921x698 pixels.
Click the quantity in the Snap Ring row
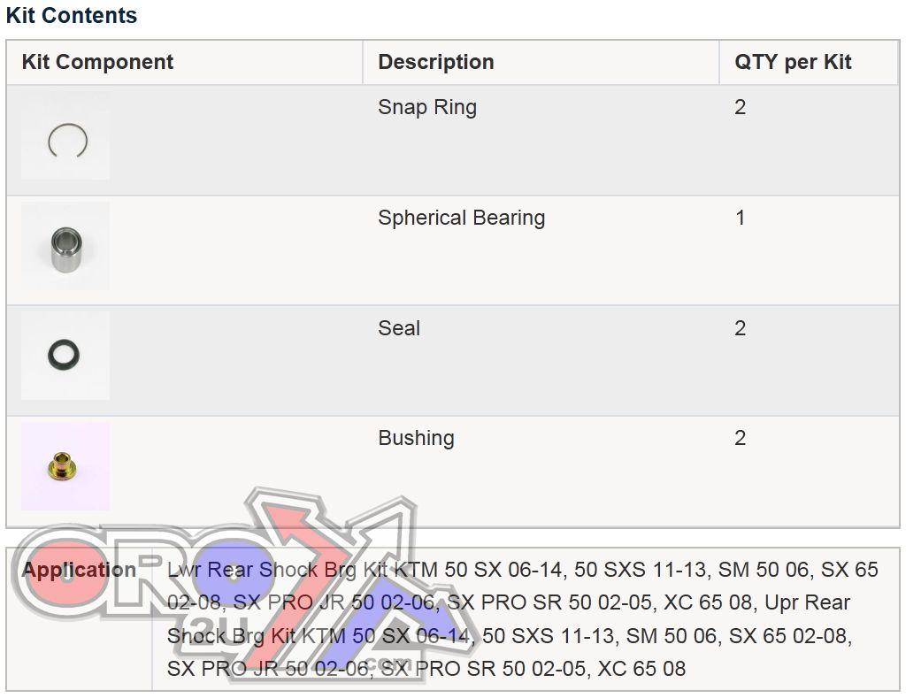pos(741,107)
